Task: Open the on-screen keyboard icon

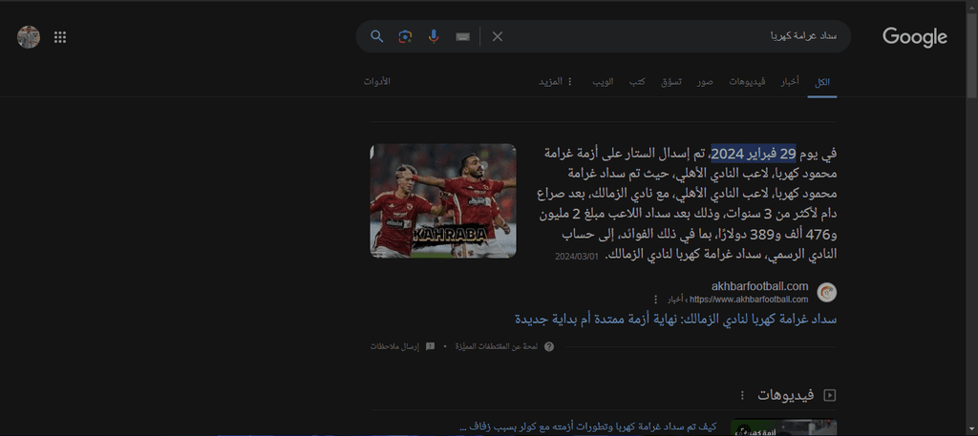Action: [462, 37]
